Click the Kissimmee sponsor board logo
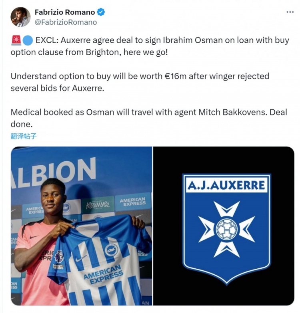 click(x=98, y=204)
